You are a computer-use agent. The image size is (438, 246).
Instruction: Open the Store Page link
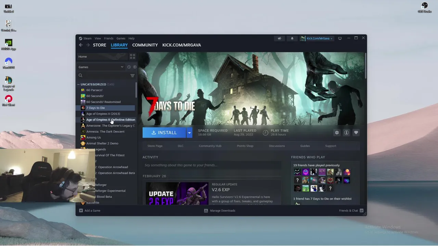tap(155, 146)
